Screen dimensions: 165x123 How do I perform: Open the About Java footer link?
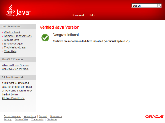(30, 116)
